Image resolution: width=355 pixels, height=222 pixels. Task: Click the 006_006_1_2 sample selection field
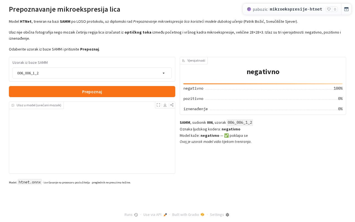[x=92, y=73]
